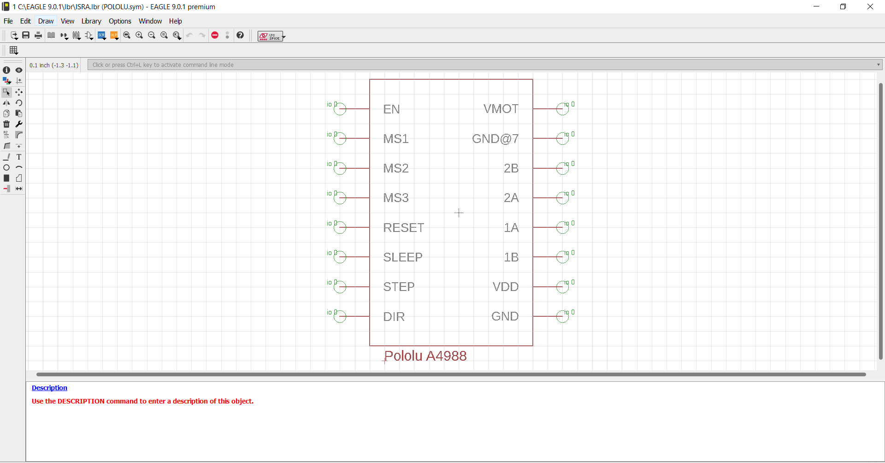The image size is (885, 463).
Task: Select the Arc tool
Action: [19, 167]
